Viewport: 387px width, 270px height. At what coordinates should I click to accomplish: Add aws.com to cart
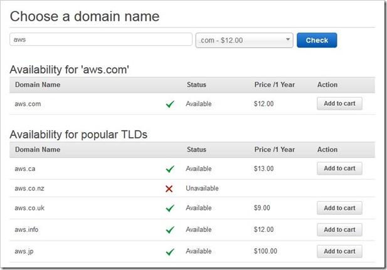tap(339, 103)
